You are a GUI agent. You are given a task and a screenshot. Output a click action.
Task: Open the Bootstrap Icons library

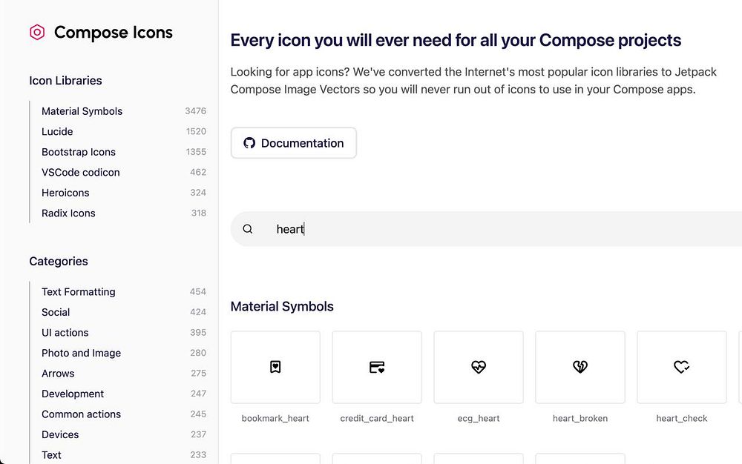(x=79, y=152)
